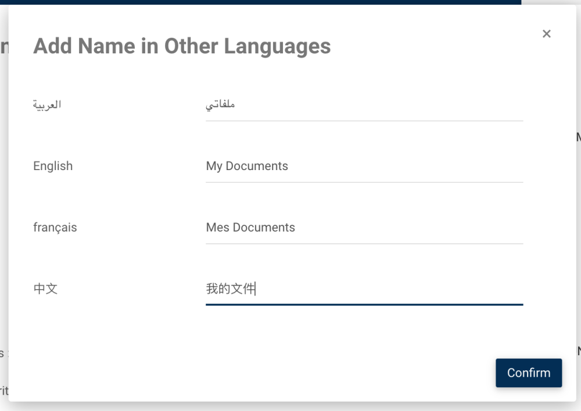Click the dimmed backdrop right of the dialog
The width and height of the screenshot is (581, 411).
(579, 232)
